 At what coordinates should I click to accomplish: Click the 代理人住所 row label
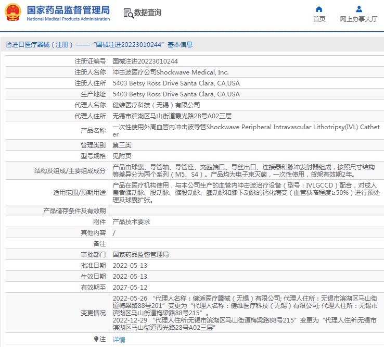click(x=90, y=116)
